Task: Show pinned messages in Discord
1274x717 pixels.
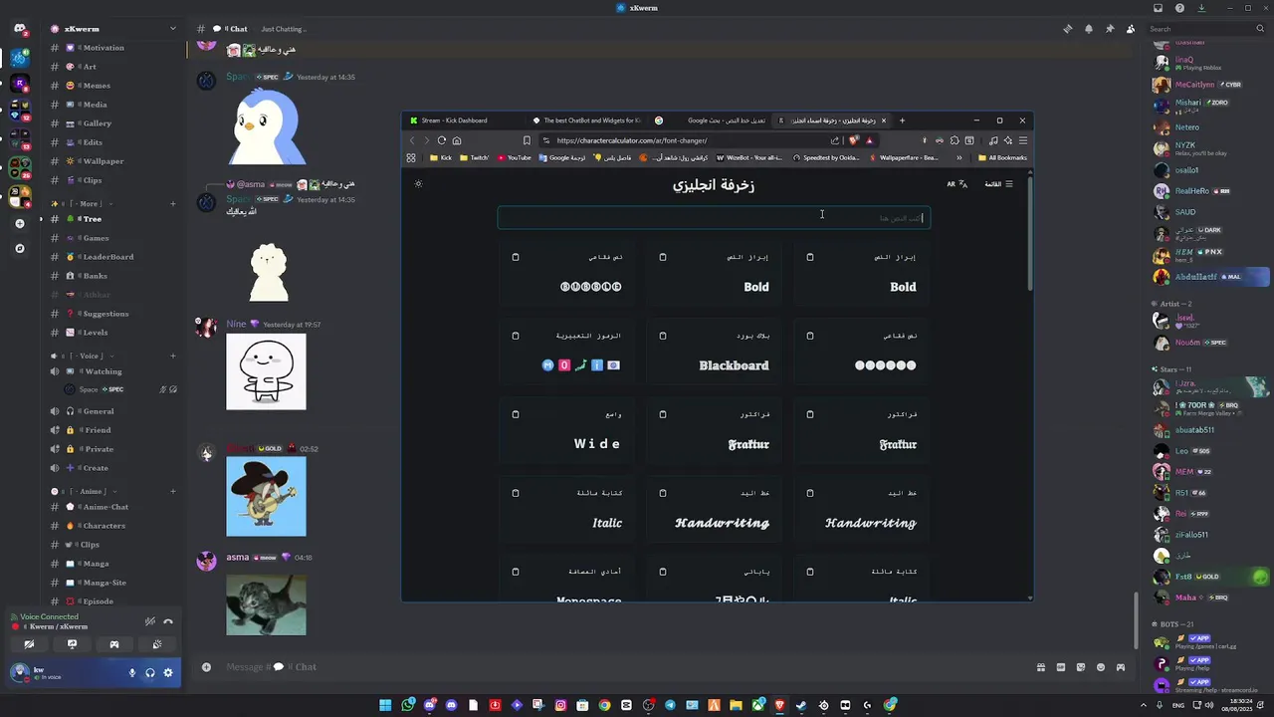Action: pos(1110,29)
